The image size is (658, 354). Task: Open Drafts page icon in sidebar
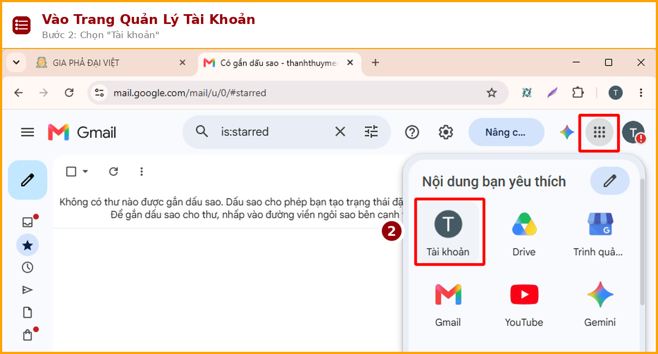click(27, 313)
